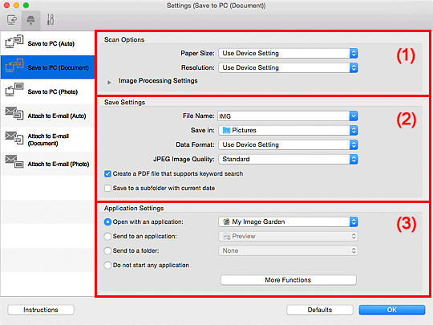Click the Paper Size label
The height and width of the screenshot is (325, 433).
(x=198, y=53)
